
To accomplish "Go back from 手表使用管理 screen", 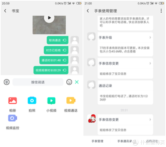I will click(x=88, y=11).
